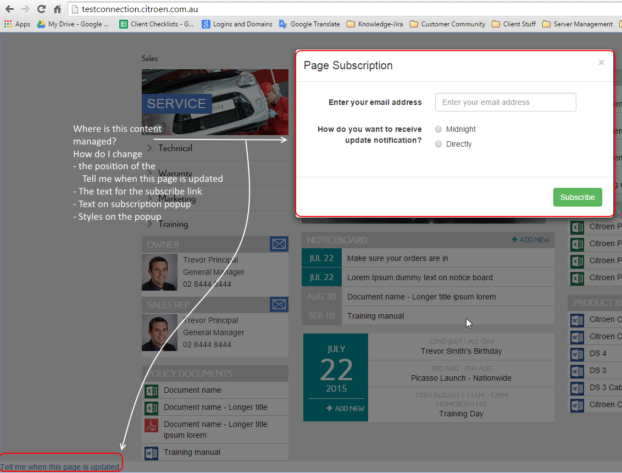
Task: Click the browser reload icon
Action: [x=41, y=9]
